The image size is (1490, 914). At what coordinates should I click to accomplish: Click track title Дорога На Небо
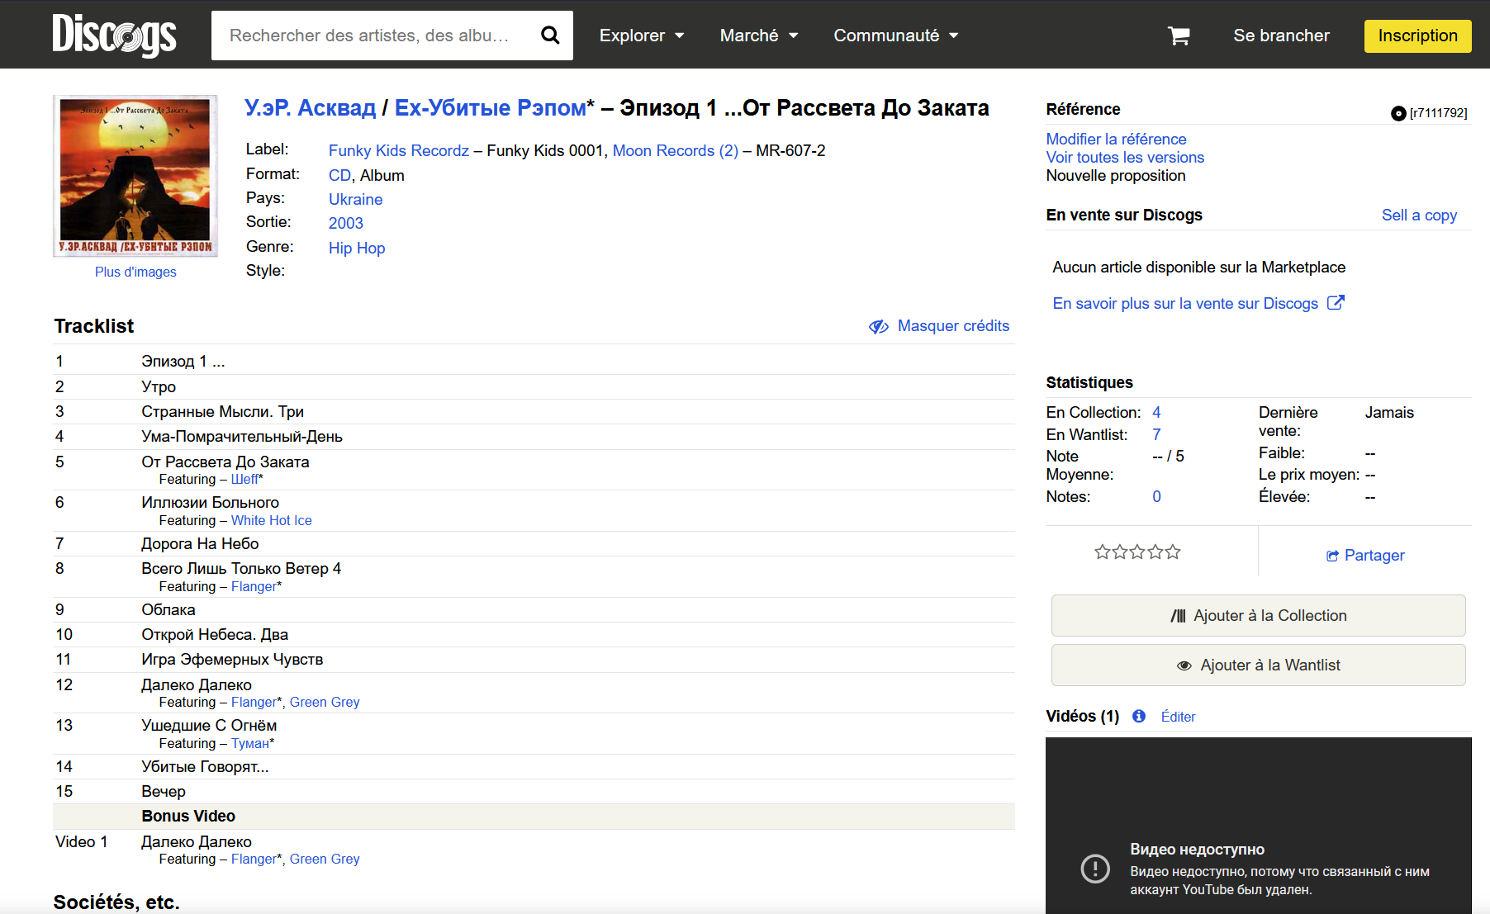click(x=200, y=543)
